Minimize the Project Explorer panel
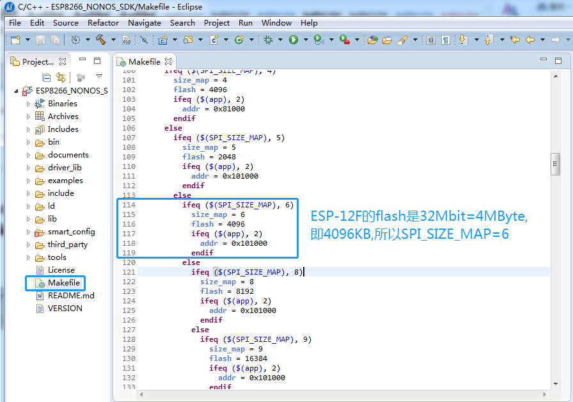Screen dimensions: 573x402 click(x=82, y=60)
